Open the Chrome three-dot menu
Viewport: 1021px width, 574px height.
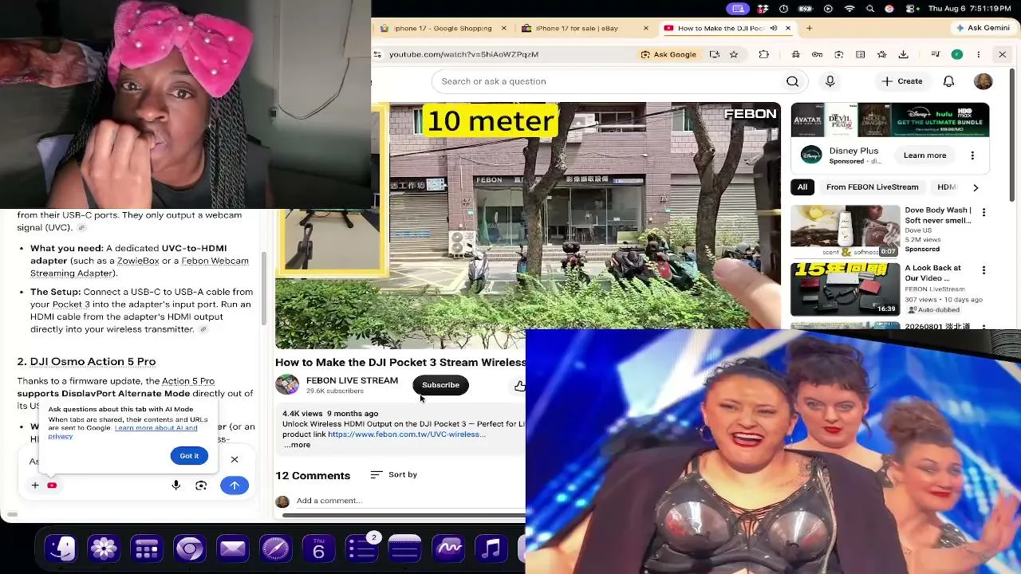978,54
